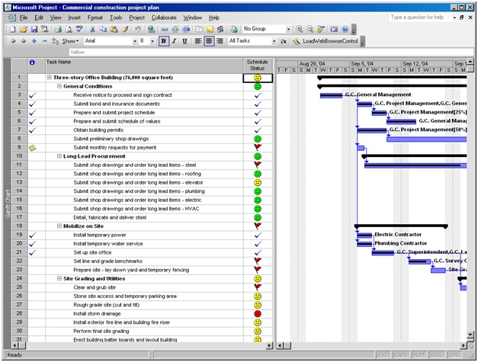
Task: Click the Gantt chart horizontal scrollbar
Action: tap(371, 345)
